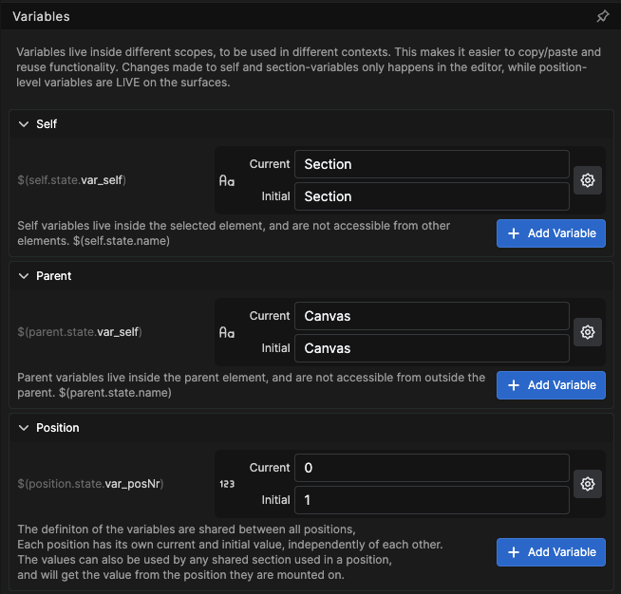Open settings gear for var_posNr variable
The width and height of the screenshot is (621, 594).
[x=588, y=484]
